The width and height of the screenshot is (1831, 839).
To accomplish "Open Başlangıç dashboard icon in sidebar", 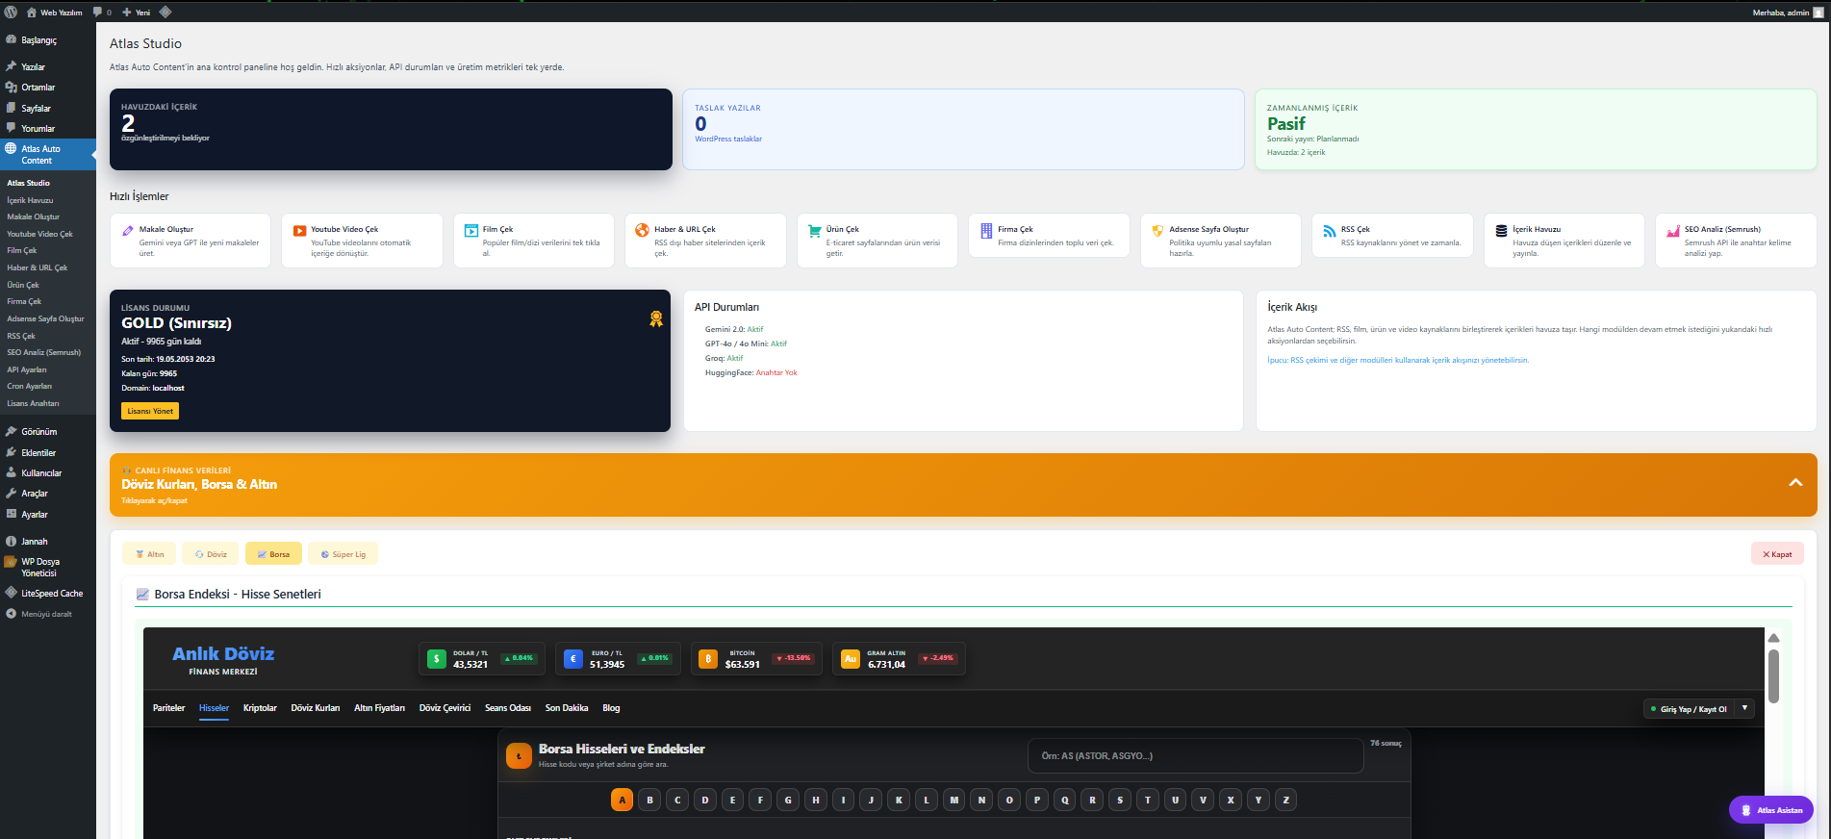I will [12, 40].
